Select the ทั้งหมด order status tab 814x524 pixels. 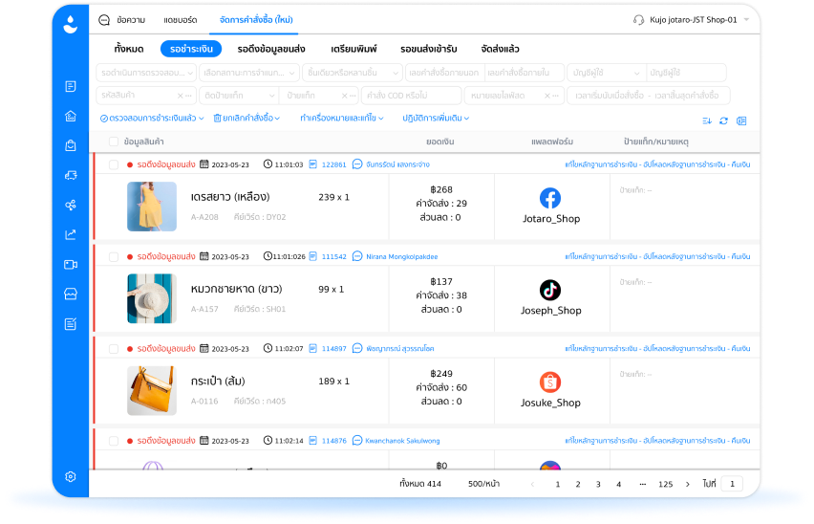tap(129, 49)
